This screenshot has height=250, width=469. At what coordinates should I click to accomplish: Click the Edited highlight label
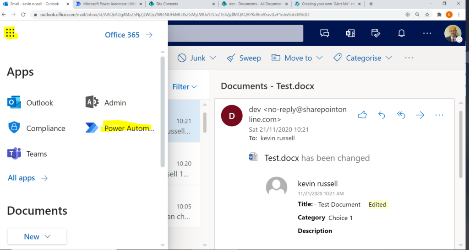[377, 204]
